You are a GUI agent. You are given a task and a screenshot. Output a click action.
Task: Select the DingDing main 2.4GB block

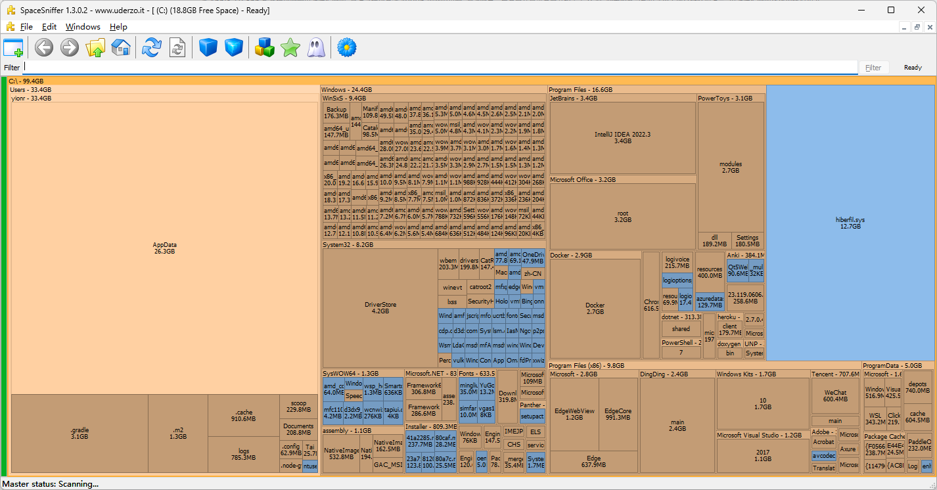click(x=677, y=425)
